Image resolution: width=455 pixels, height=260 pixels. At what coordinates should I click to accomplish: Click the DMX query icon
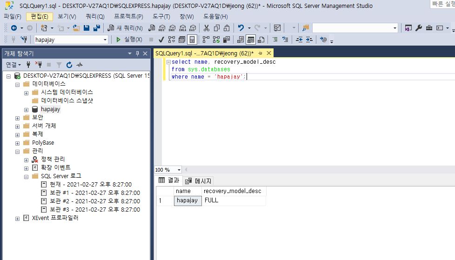click(x=172, y=28)
